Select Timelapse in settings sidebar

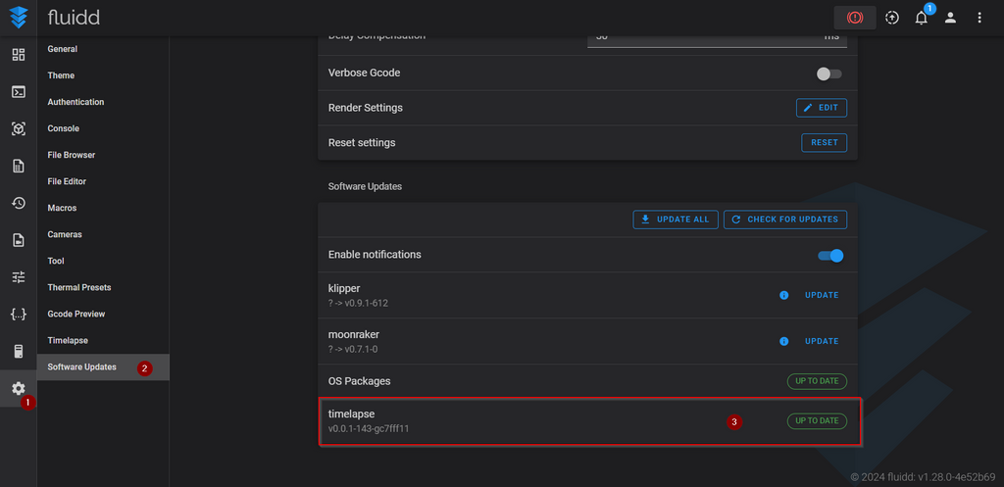click(68, 340)
